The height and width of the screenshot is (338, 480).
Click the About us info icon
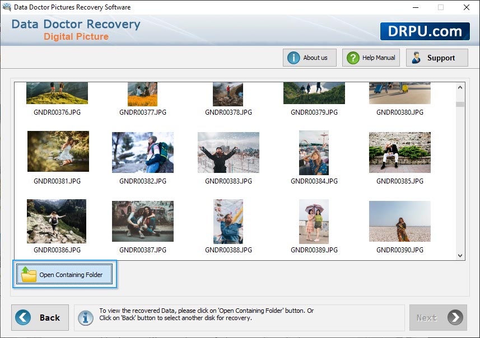tap(293, 58)
